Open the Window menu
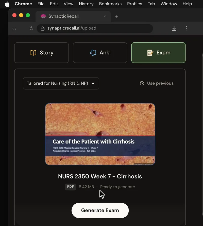Viewport: 203px width, 226px height. pyautogui.click(x=169, y=4)
